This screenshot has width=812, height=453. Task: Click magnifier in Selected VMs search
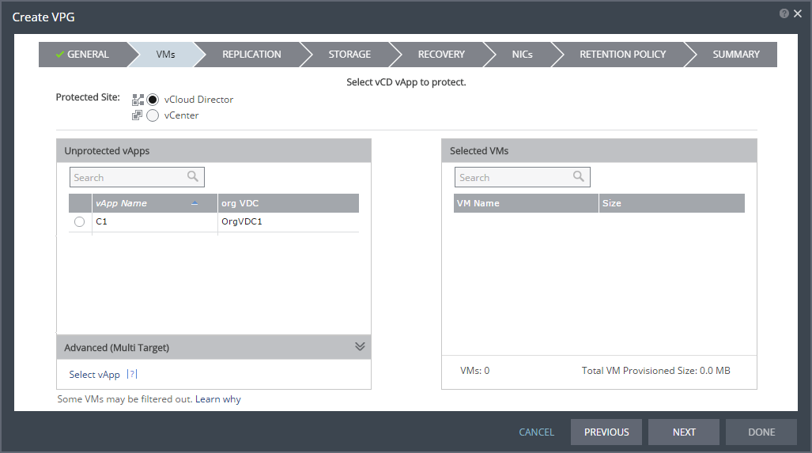pyautogui.click(x=579, y=176)
